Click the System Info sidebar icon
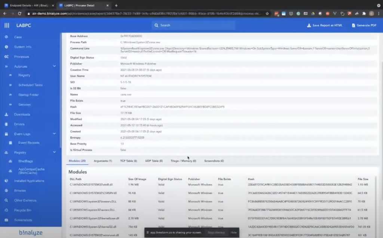 click(x=6, y=47)
